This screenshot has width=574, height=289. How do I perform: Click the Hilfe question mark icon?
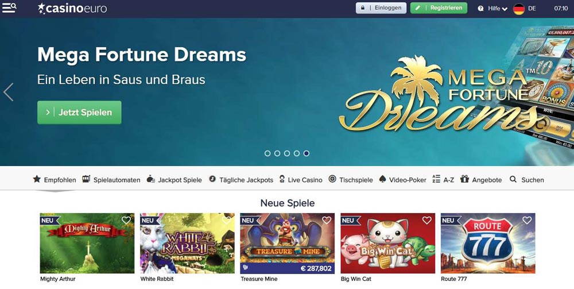[480, 9]
